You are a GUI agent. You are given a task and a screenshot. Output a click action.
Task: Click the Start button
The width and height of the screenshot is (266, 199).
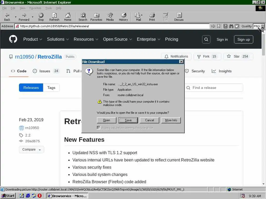[x=8, y=196]
